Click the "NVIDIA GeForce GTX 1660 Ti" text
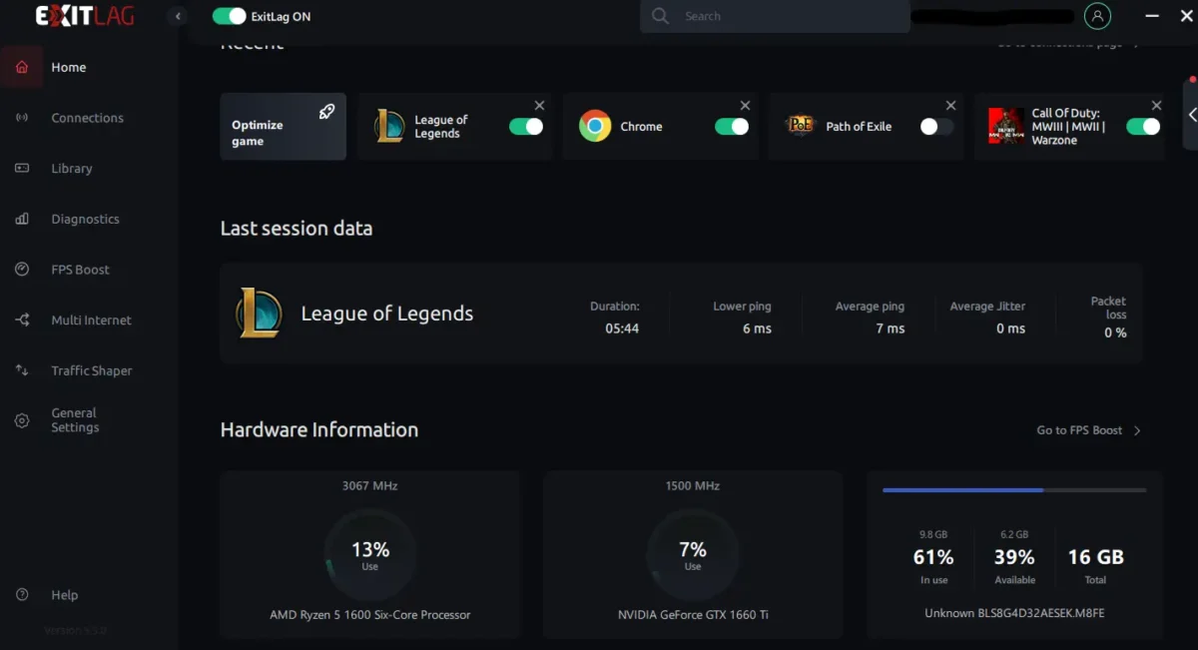Screen dimensions: 1198x650 (x=693, y=615)
